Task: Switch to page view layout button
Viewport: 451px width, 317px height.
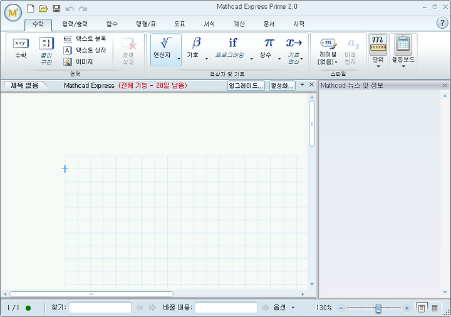Action: click(422, 308)
